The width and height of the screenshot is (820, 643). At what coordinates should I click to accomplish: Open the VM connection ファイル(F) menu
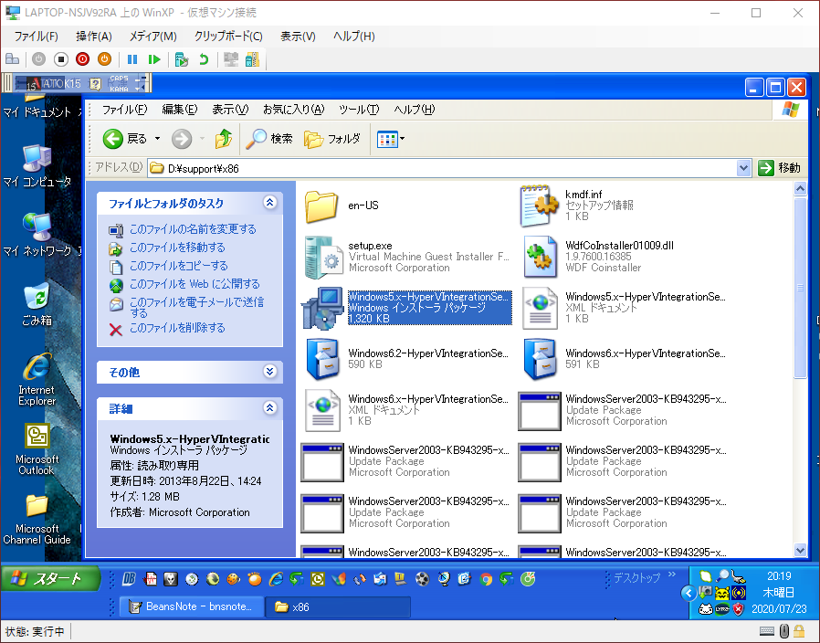coord(37,37)
